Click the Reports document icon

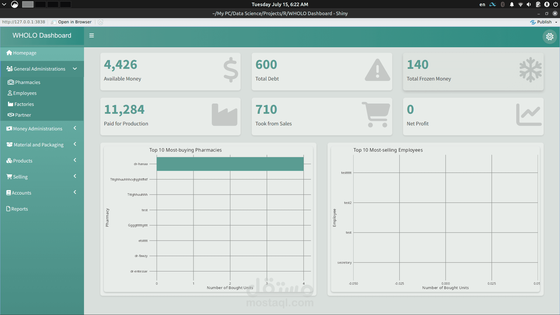[8, 209]
